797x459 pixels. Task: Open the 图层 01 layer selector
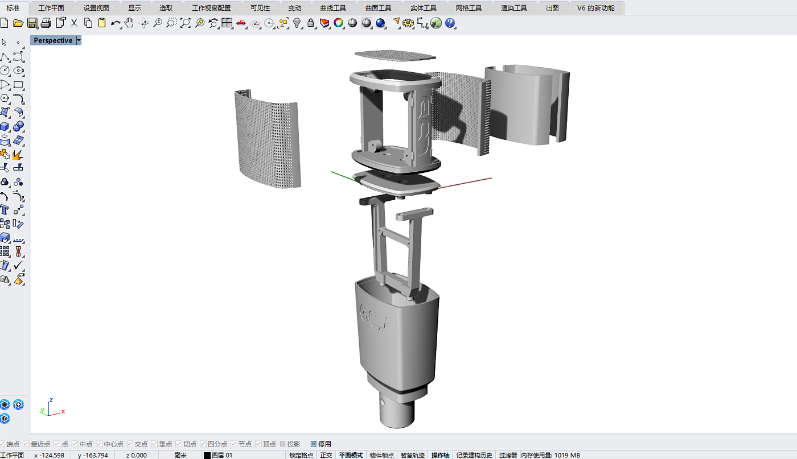click(x=222, y=455)
